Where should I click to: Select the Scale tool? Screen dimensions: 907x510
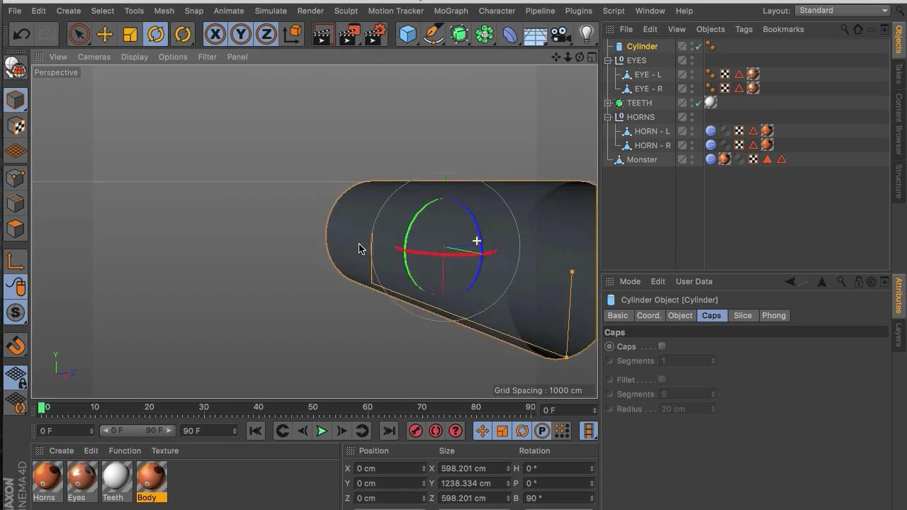(x=130, y=34)
